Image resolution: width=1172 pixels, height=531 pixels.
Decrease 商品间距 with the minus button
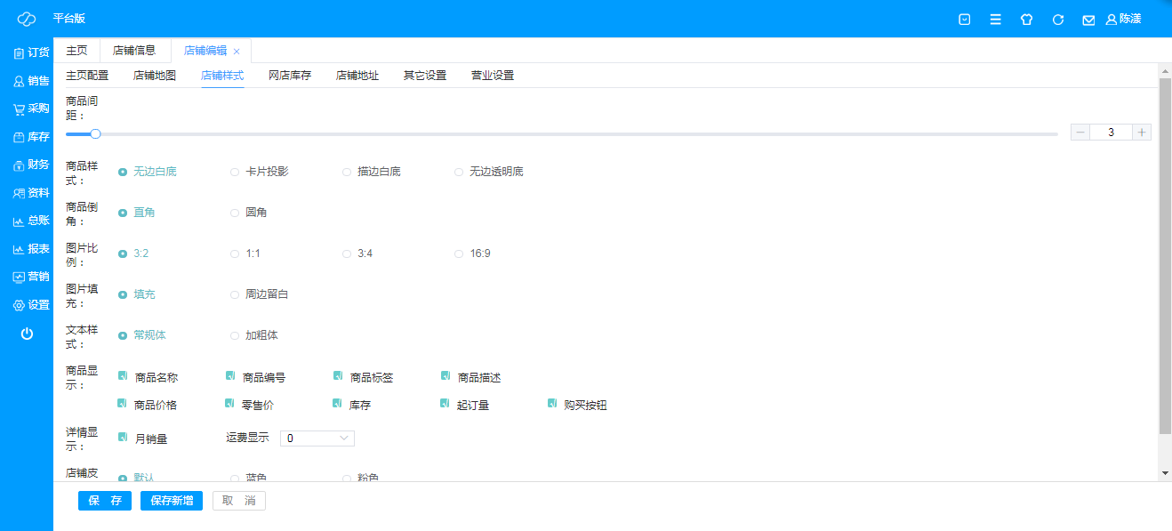tap(1080, 133)
